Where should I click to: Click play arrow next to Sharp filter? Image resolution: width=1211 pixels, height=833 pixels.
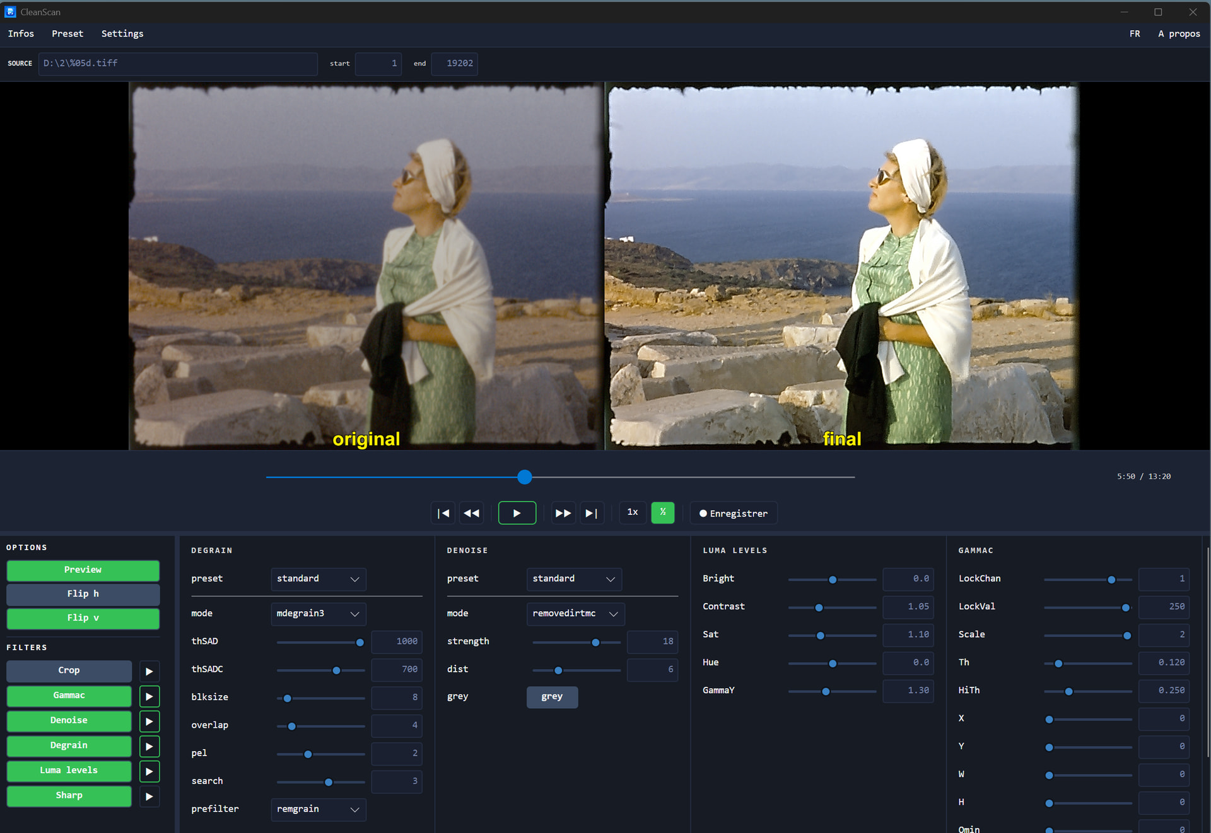point(149,796)
